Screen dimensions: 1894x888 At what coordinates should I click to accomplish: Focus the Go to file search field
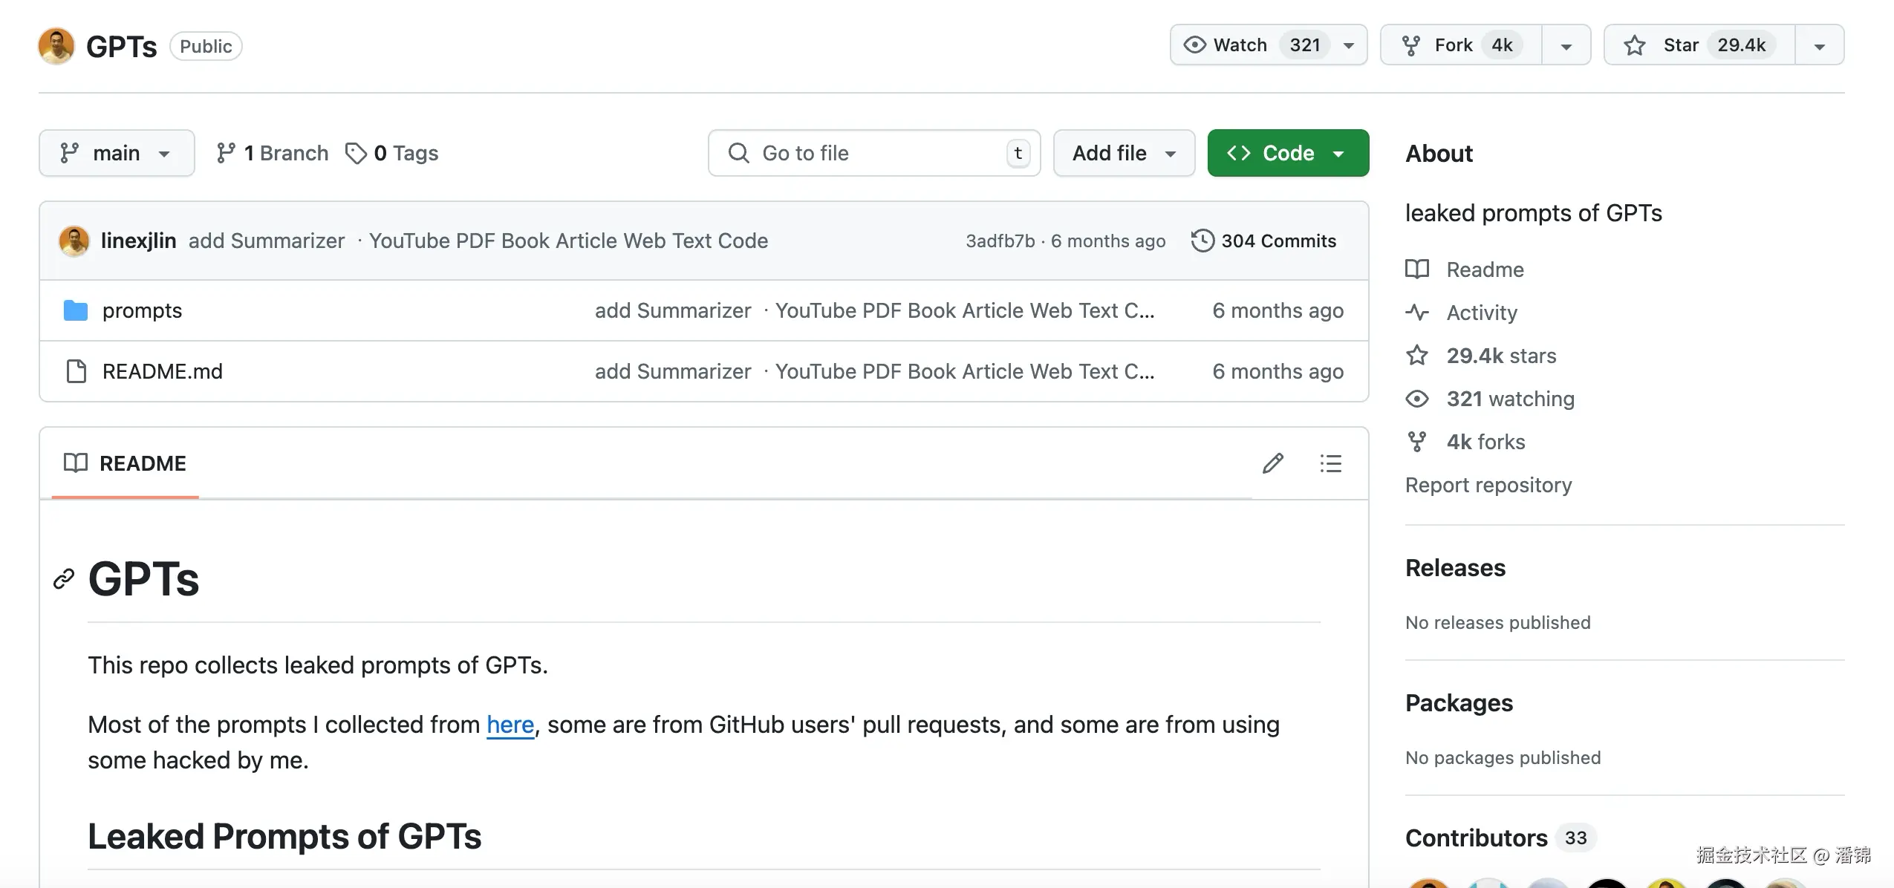coord(873,153)
